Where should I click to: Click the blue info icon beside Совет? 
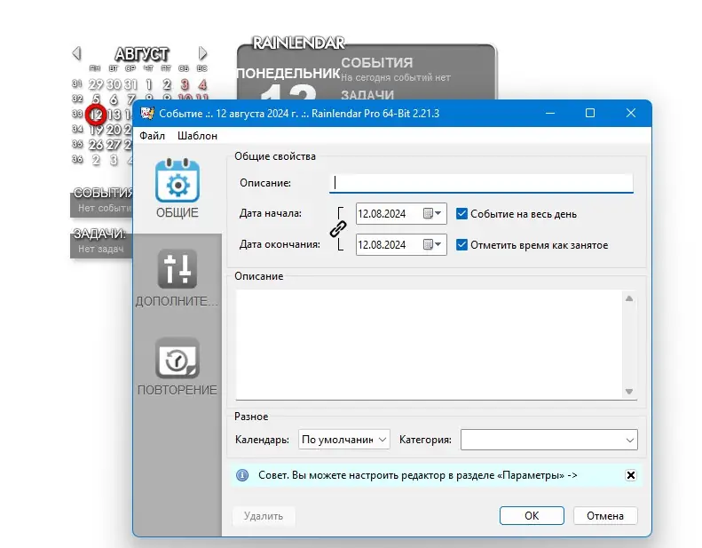[242, 475]
